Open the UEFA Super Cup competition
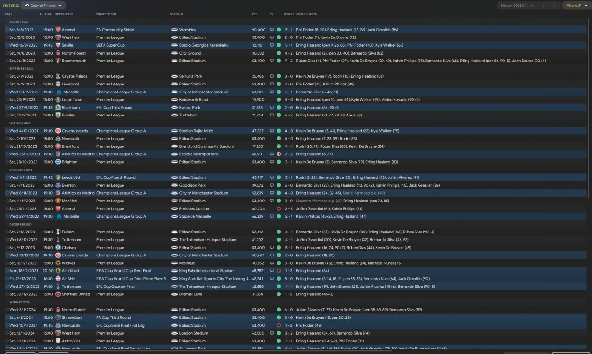 point(111,45)
